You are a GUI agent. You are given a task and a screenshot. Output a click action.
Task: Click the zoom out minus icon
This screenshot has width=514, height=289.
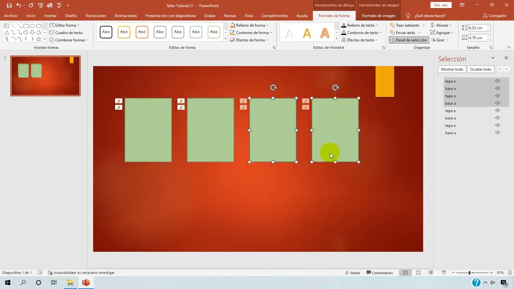[454, 273]
